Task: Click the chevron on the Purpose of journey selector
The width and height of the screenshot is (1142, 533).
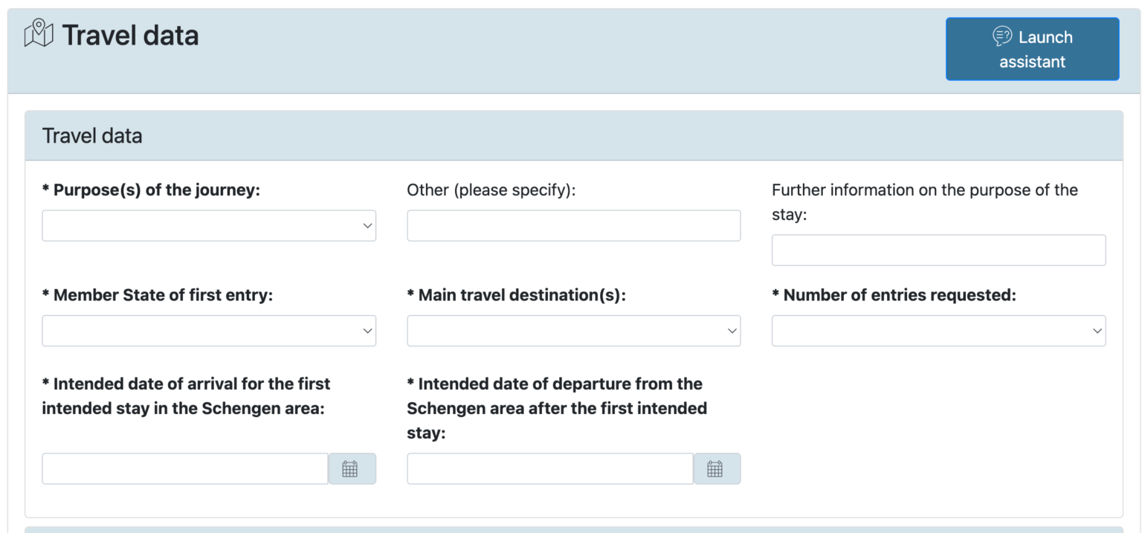Action: click(x=367, y=225)
